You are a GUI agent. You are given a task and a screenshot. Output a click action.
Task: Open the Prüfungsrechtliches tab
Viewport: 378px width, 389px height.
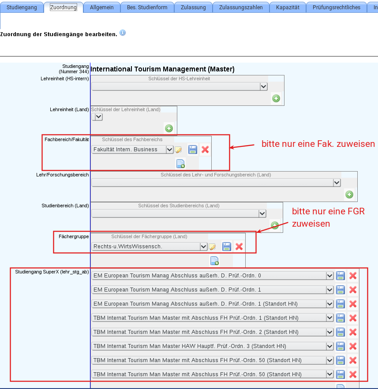tap(337, 7)
